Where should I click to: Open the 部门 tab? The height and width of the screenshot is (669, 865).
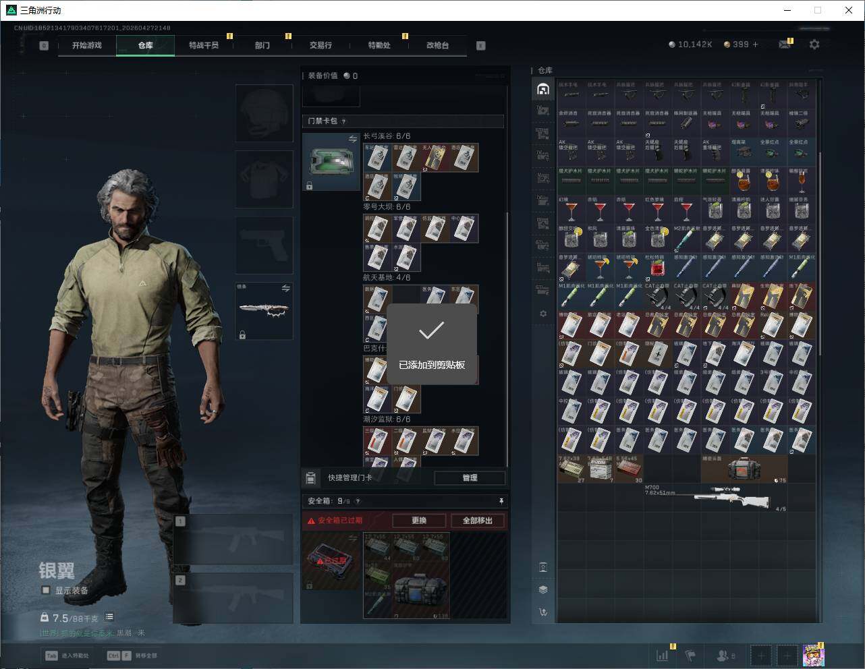(262, 45)
